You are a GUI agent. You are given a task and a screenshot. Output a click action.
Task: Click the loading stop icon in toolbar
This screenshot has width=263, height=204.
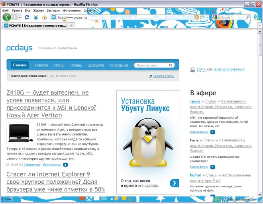click(x=35, y=17)
